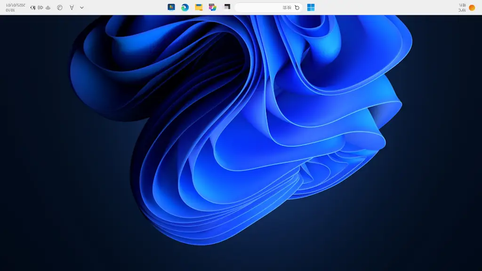Viewport: 482px width, 271px height.
Task: Click inside the taskbar search box
Action: coord(264,8)
